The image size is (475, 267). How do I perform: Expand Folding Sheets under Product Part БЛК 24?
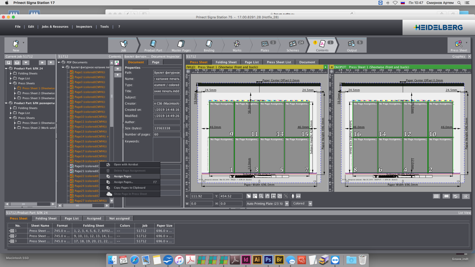(x=11, y=73)
